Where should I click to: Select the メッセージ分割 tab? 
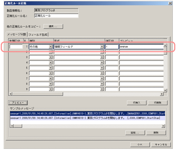tap(16, 34)
